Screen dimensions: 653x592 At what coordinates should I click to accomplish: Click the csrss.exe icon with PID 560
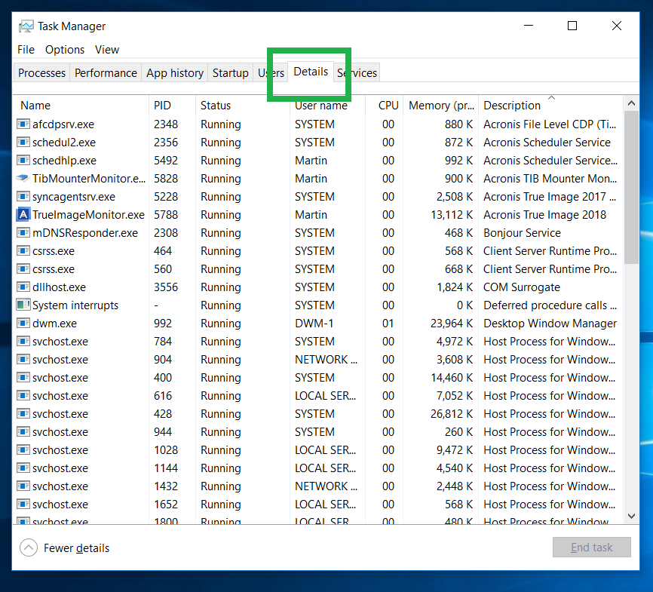coord(23,268)
